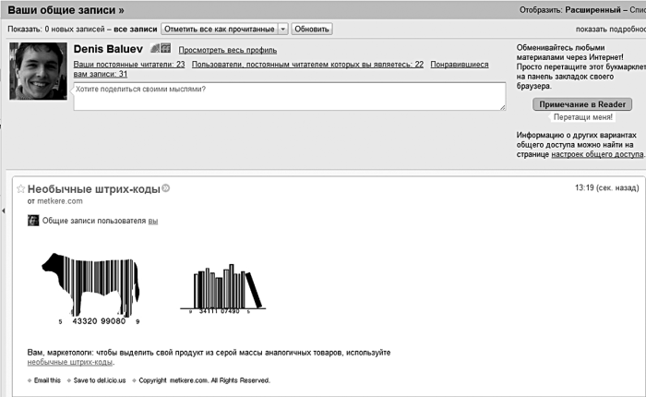The image size is (646, 397).
Task: Click metkere.com source link
Action: tap(60, 201)
